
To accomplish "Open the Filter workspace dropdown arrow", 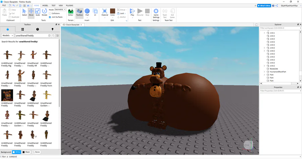I will 300,28.
